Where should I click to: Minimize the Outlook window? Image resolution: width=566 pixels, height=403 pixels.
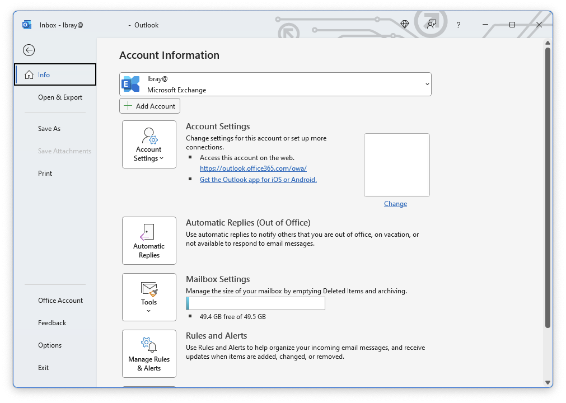485,25
